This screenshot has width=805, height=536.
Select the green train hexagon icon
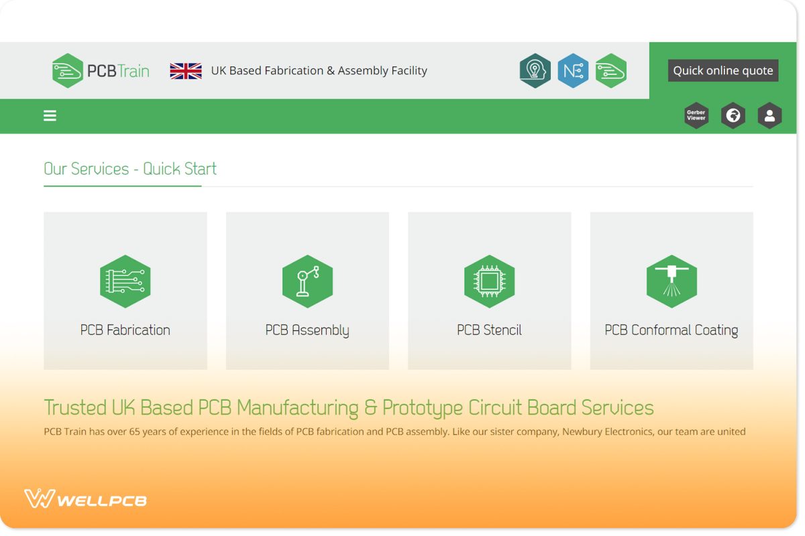[x=611, y=70]
